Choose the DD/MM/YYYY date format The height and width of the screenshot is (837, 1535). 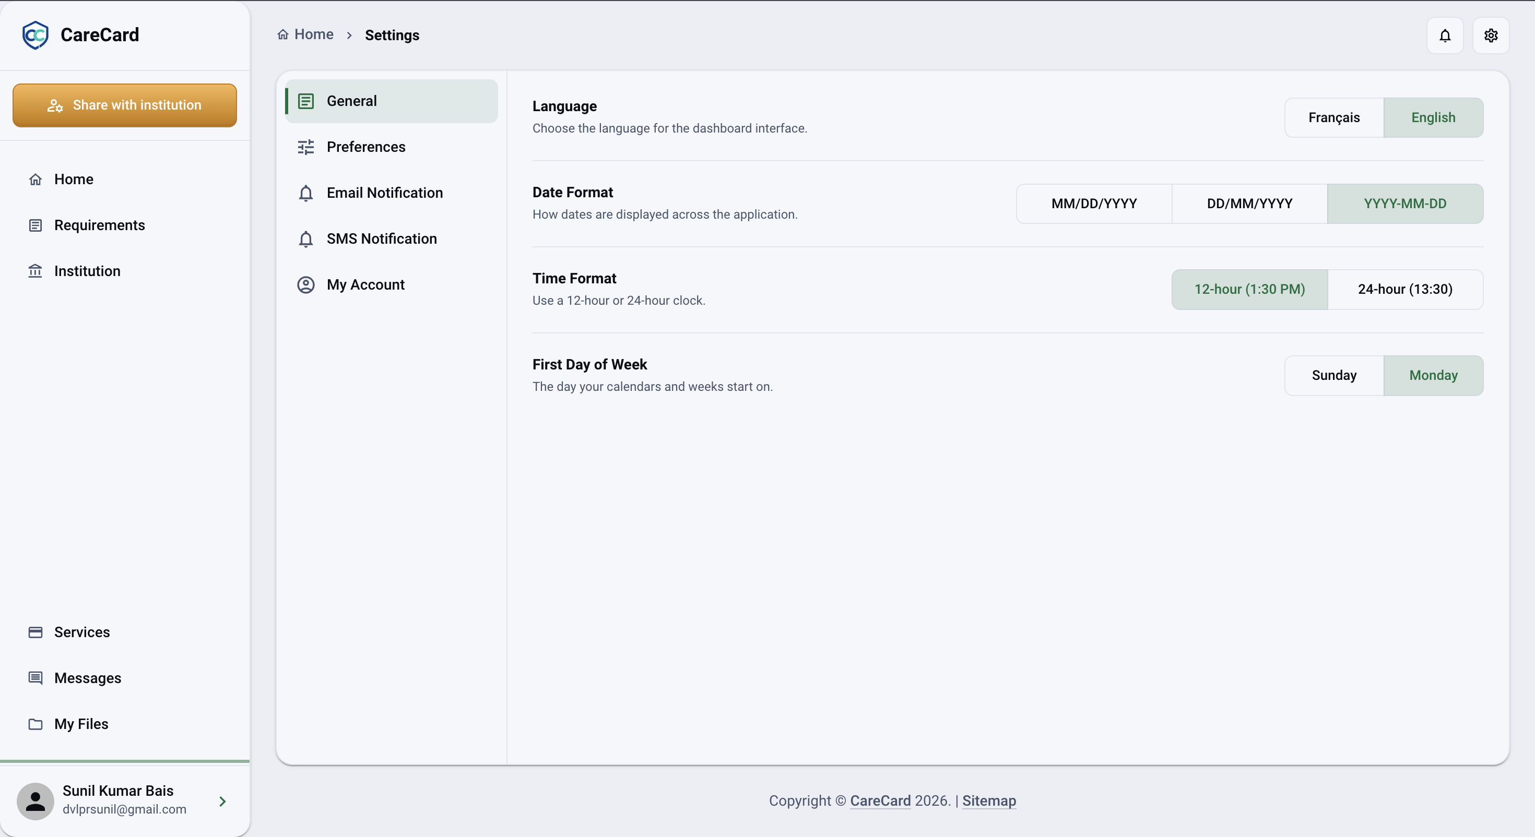[x=1249, y=204]
